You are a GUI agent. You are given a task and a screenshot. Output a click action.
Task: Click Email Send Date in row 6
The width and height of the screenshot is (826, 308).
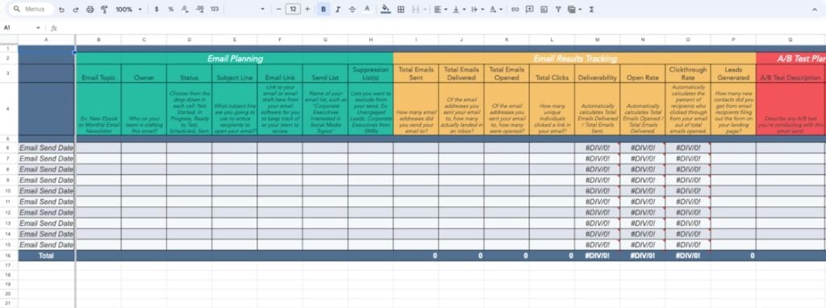pyautogui.click(x=46, y=148)
